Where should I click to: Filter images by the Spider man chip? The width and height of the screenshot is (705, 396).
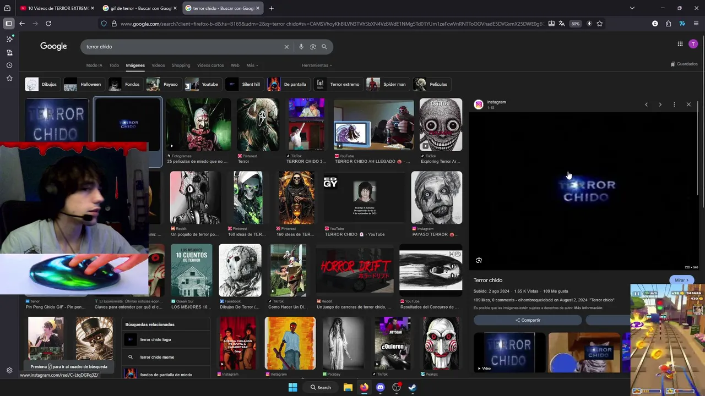click(x=387, y=84)
